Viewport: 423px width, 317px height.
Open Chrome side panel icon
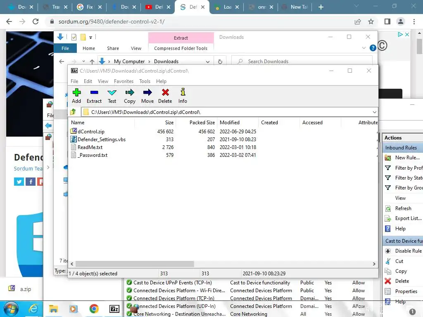(387, 21)
